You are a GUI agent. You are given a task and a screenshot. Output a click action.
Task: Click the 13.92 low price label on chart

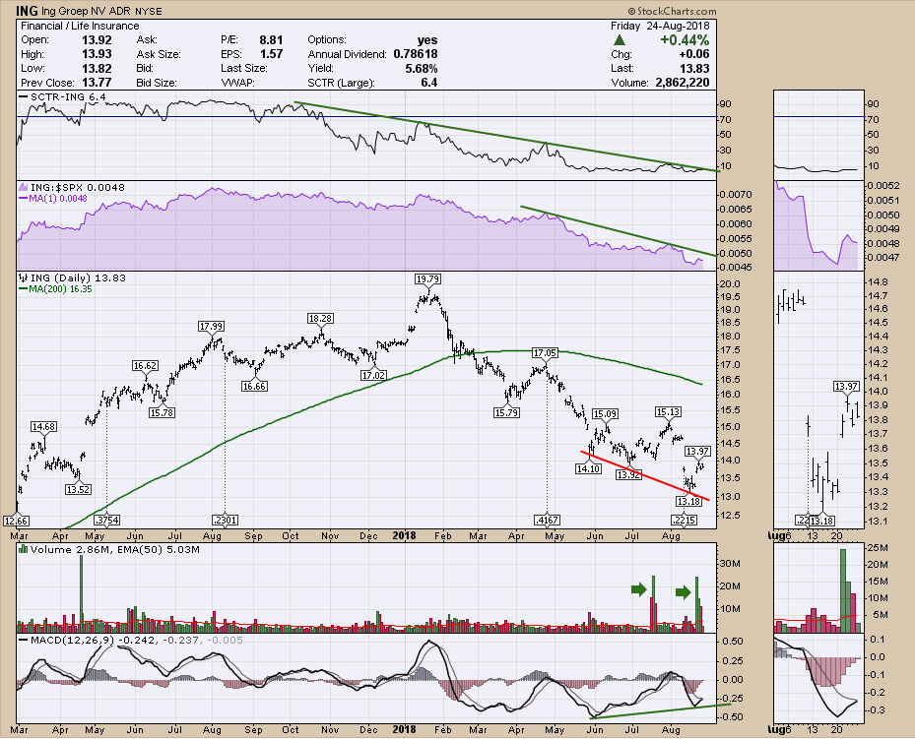pyautogui.click(x=628, y=475)
